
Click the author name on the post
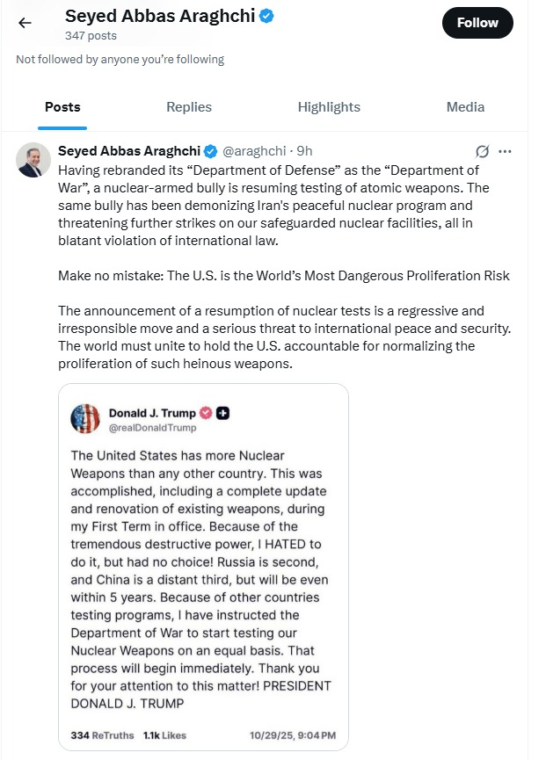pos(129,151)
